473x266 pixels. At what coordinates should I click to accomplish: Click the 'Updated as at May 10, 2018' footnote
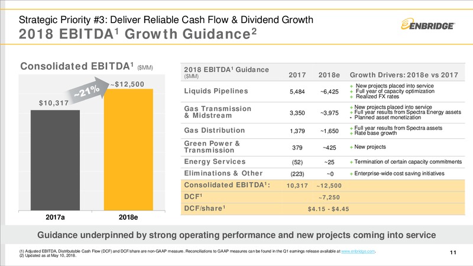click(x=48, y=255)
